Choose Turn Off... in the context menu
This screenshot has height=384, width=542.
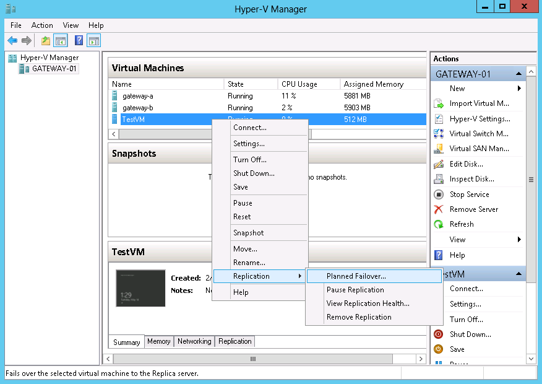pyautogui.click(x=260, y=159)
